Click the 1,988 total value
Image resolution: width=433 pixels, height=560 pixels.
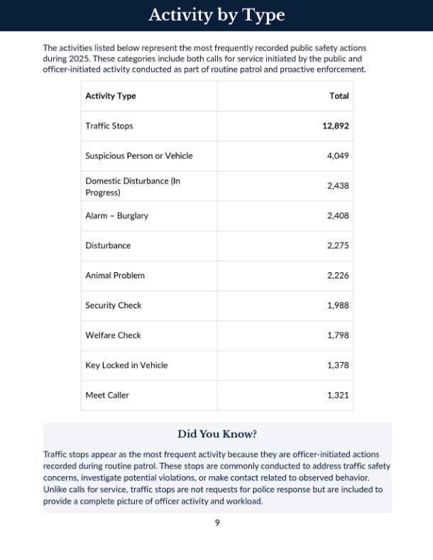338,306
